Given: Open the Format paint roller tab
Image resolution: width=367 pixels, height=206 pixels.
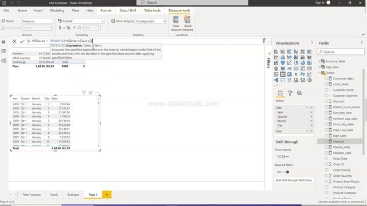Looking at the screenshot, I should (x=290, y=93).
